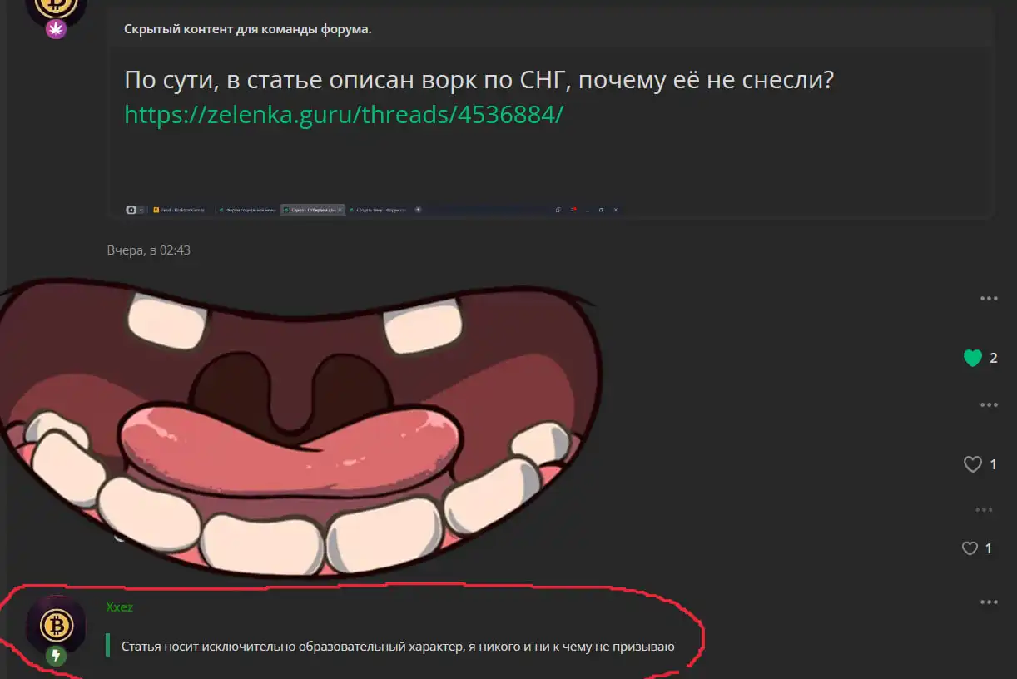This screenshot has width=1017, height=679.
Task: Open three-dot menu next to the Xxez post
Action: 989,602
